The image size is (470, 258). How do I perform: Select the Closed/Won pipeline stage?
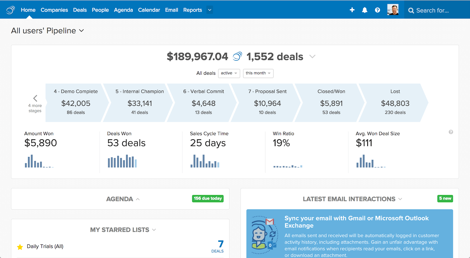click(x=331, y=103)
